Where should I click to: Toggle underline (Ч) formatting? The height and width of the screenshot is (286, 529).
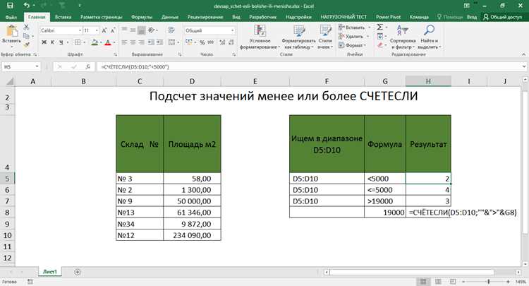coord(61,42)
